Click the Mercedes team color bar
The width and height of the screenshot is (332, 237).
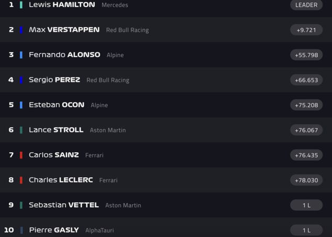point(21,5)
